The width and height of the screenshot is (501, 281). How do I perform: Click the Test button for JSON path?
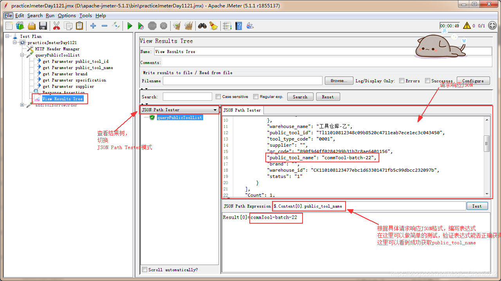(x=477, y=206)
